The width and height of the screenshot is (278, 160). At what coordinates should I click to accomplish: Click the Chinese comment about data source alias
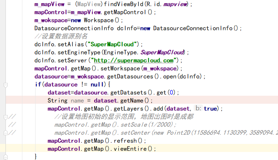[x=61, y=37]
